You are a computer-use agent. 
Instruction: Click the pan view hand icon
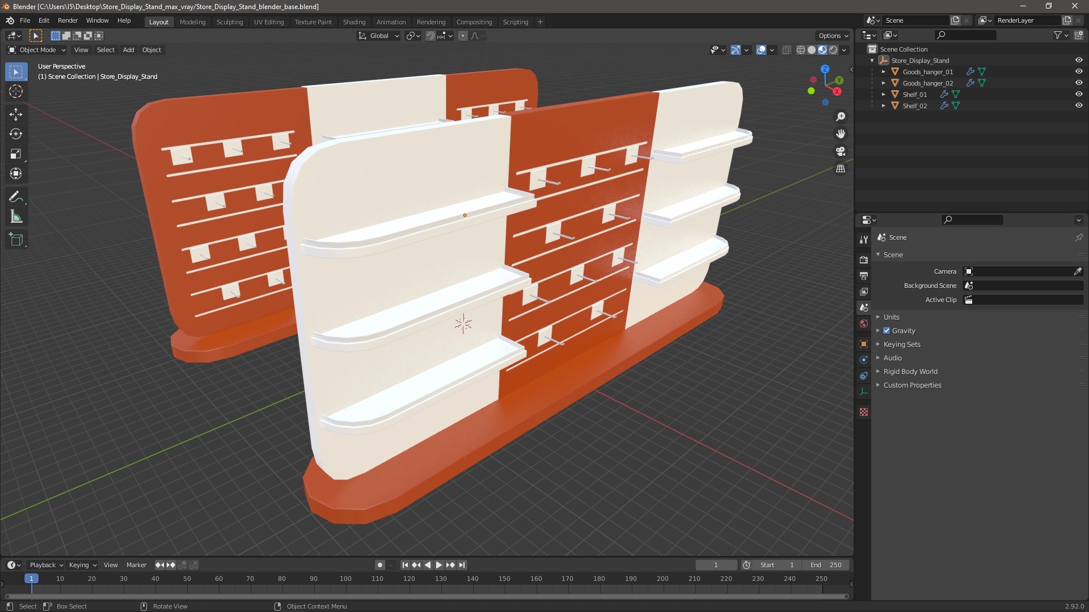tap(841, 134)
